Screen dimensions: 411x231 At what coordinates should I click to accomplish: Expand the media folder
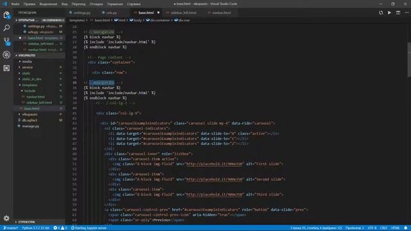39,62
